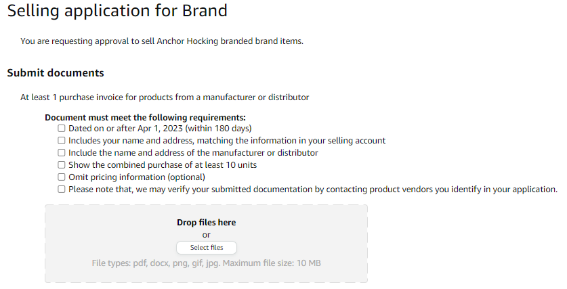567x289 pixels.
Task: Click the "Drop files here" bold text
Action: click(x=206, y=223)
